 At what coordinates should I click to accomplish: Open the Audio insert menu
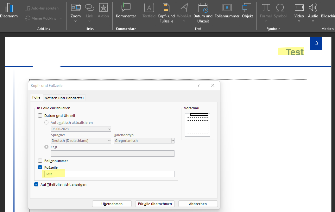(313, 9)
